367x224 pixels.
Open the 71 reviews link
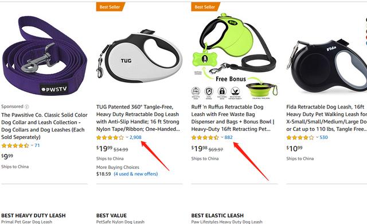pyautogui.click(x=37, y=145)
